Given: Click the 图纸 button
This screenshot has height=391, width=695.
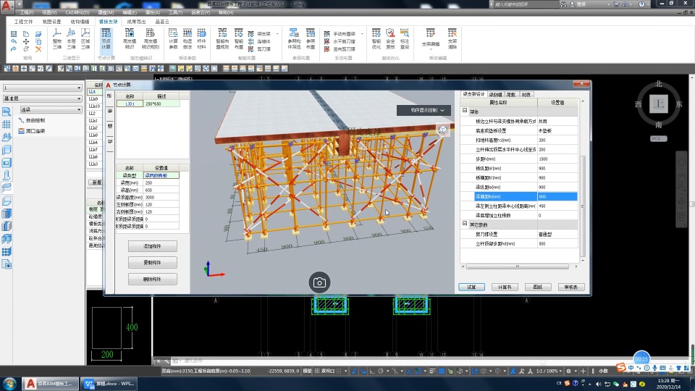Looking at the screenshot, I should click(538, 287).
